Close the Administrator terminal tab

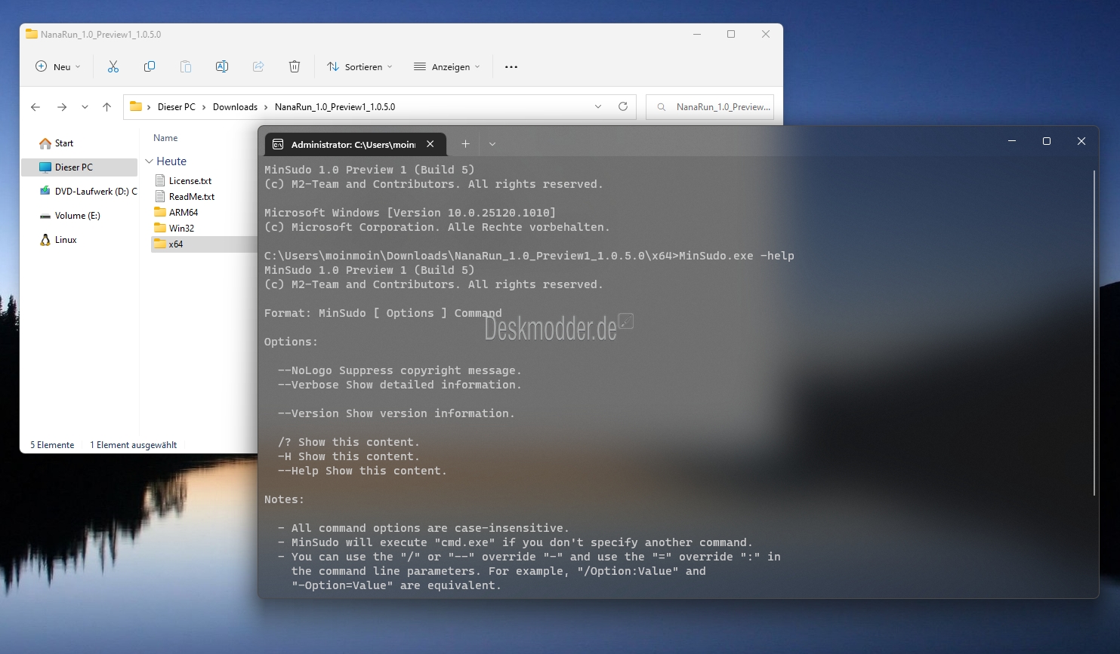(x=430, y=143)
